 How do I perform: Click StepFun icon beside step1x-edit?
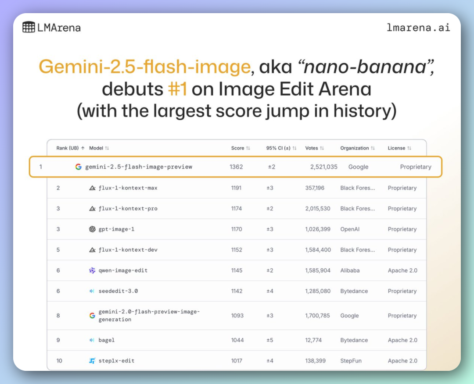click(x=92, y=361)
